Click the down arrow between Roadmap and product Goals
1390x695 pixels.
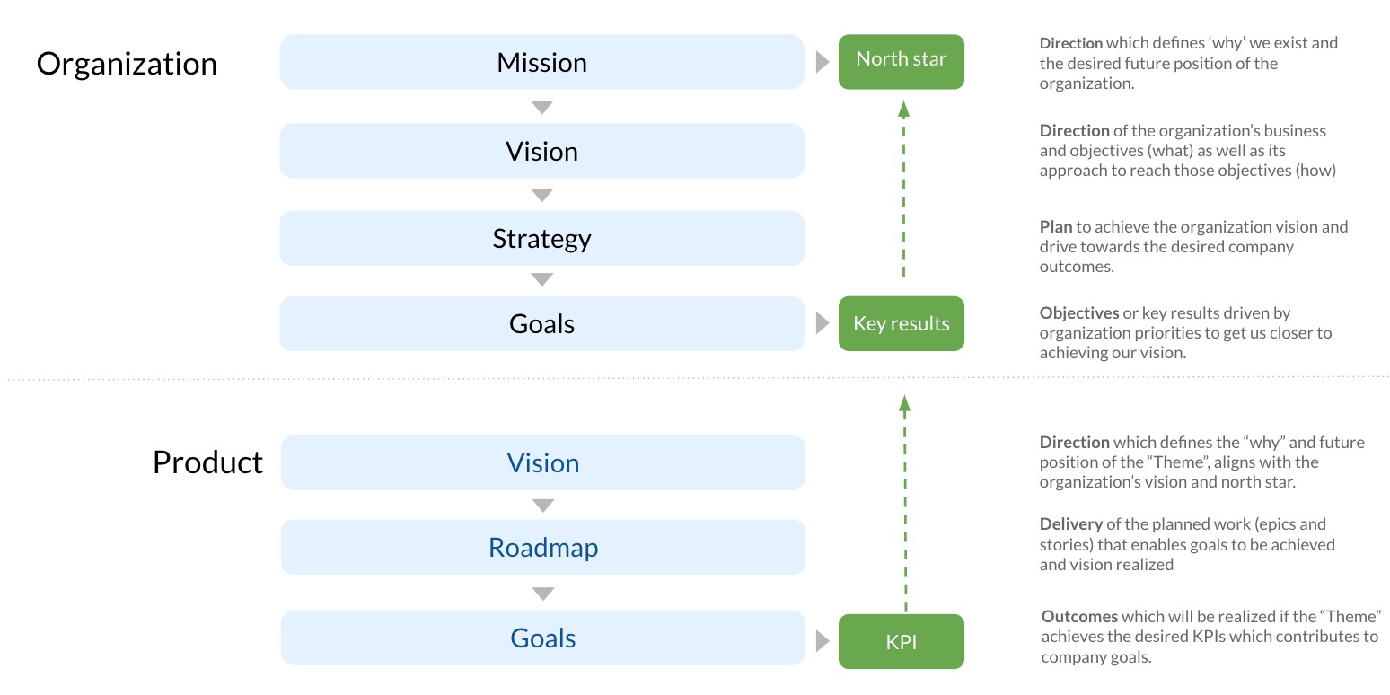click(x=542, y=594)
